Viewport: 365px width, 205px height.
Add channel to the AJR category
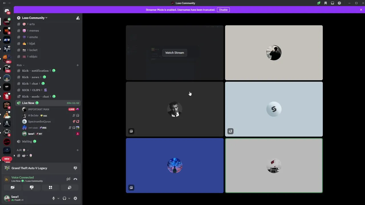click(x=77, y=150)
